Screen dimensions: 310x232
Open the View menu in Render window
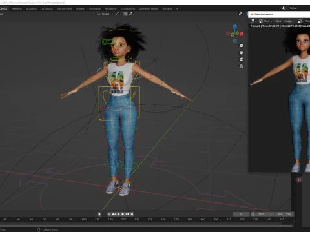[x=278, y=21]
